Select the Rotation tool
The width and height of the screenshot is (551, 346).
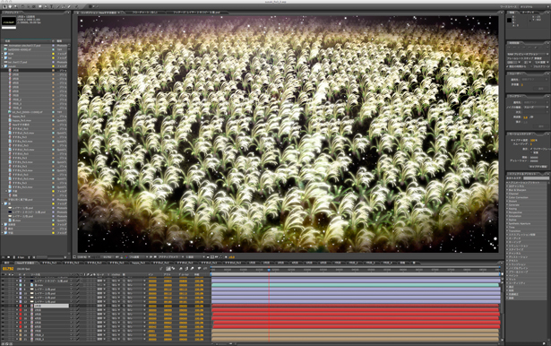pos(22,6)
